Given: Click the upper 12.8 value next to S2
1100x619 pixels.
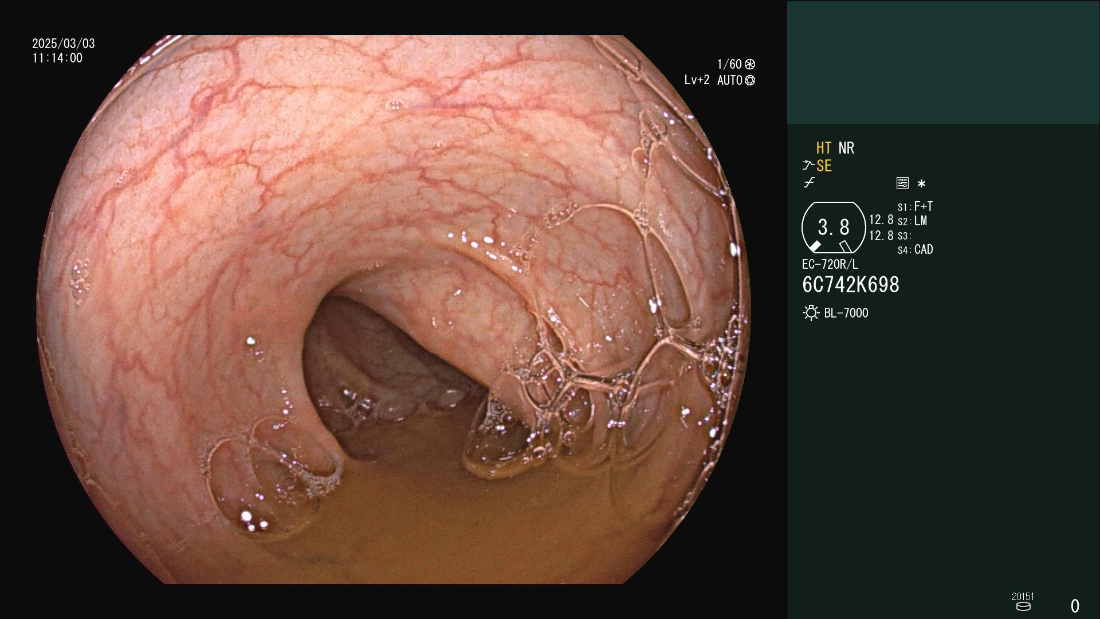Looking at the screenshot, I should pos(881,220).
